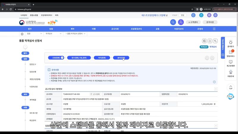Open 이용자관리 in the blue navigation bar
The width and height of the screenshot is (238, 134).
(179, 29)
